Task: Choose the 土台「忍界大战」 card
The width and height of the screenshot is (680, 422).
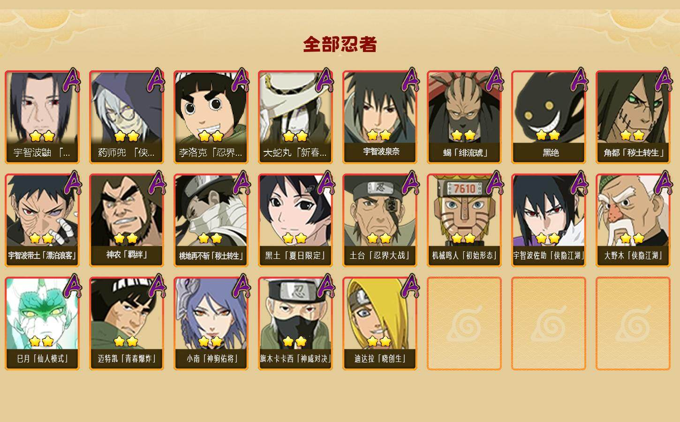Action: coord(380,220)
